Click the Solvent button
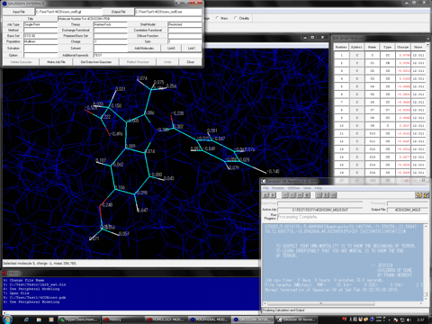Viewport: 432px width, 324px height. (76, 48)
